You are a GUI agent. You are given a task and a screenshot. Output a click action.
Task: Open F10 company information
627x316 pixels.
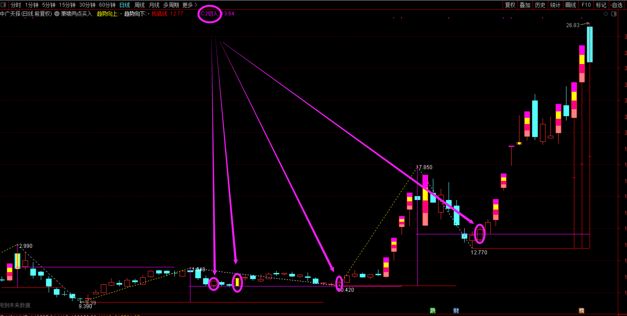(x=586, y=5)
